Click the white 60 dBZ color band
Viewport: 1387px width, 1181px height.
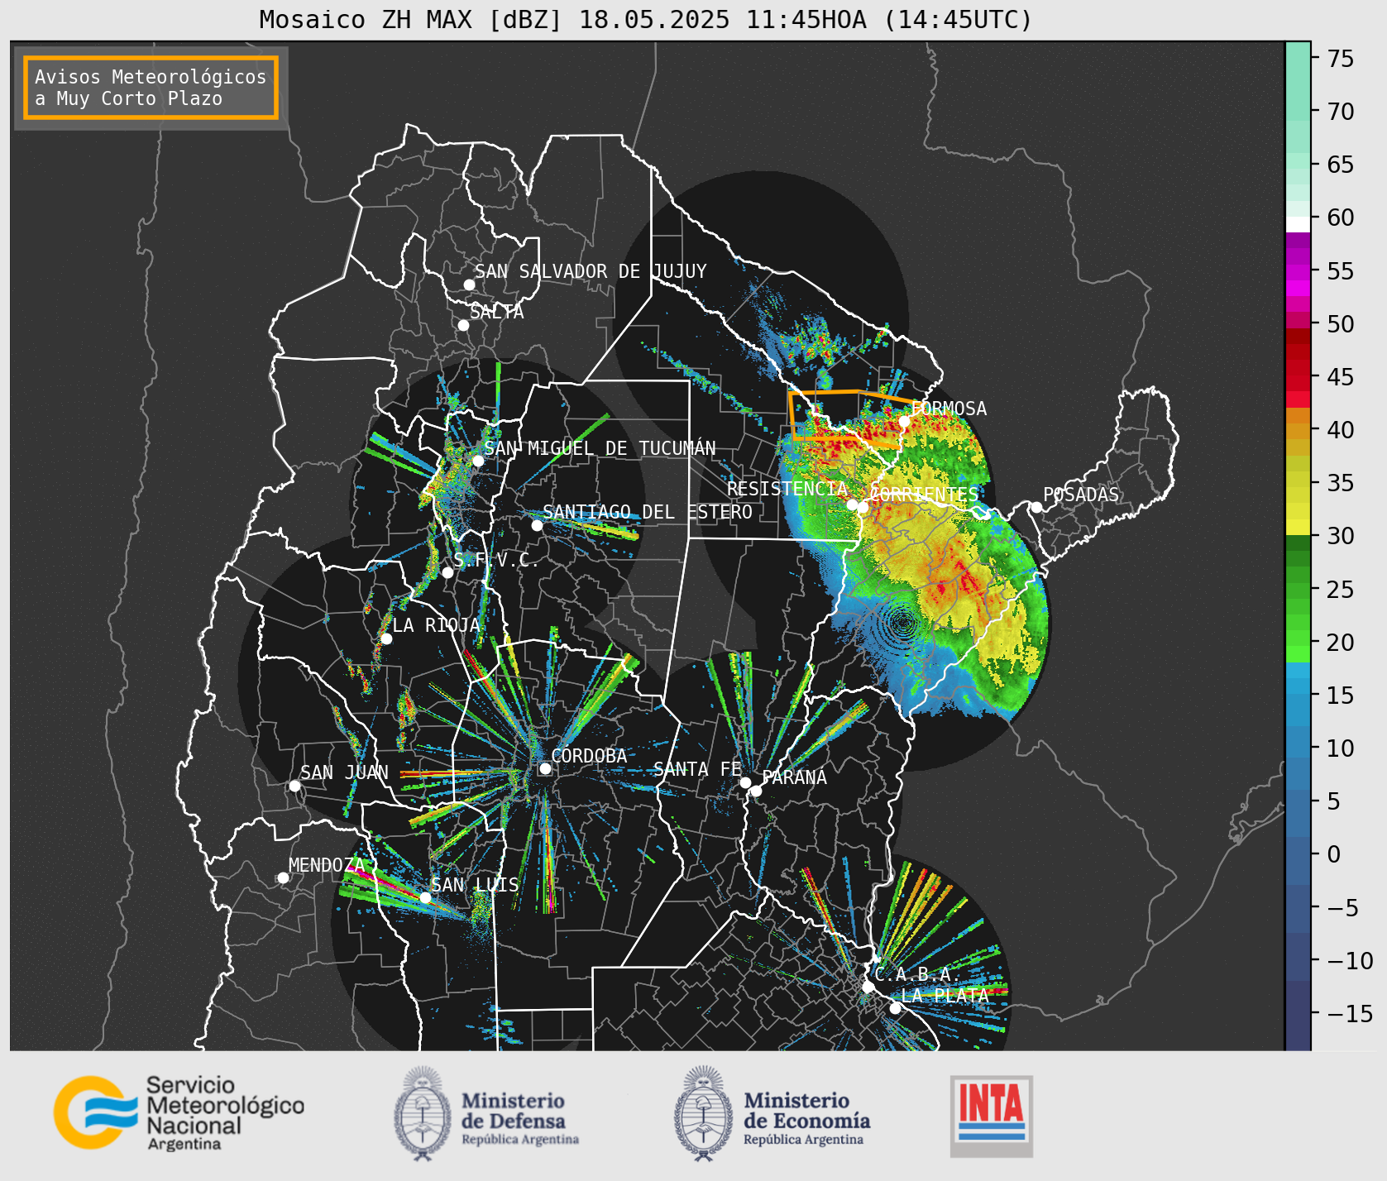point(1298,224)
